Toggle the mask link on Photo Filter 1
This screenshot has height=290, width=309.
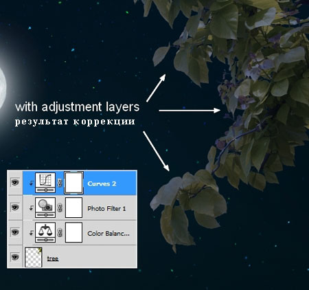(x=60, y=208)
